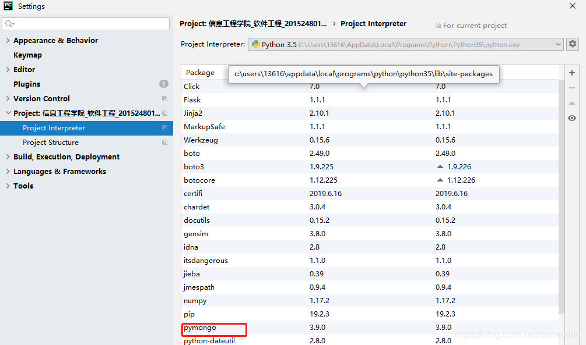Select the idna package row
This screenshot has width=586, height=345.
point(370,247)
